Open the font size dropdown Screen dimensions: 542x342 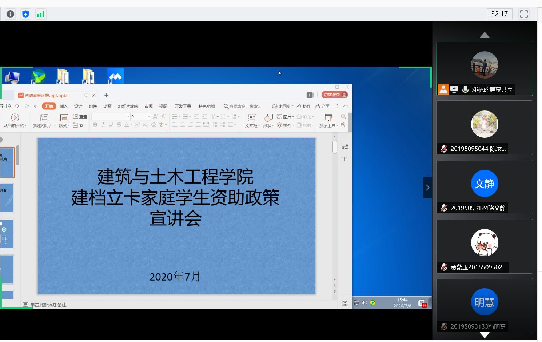pos(149,117)
